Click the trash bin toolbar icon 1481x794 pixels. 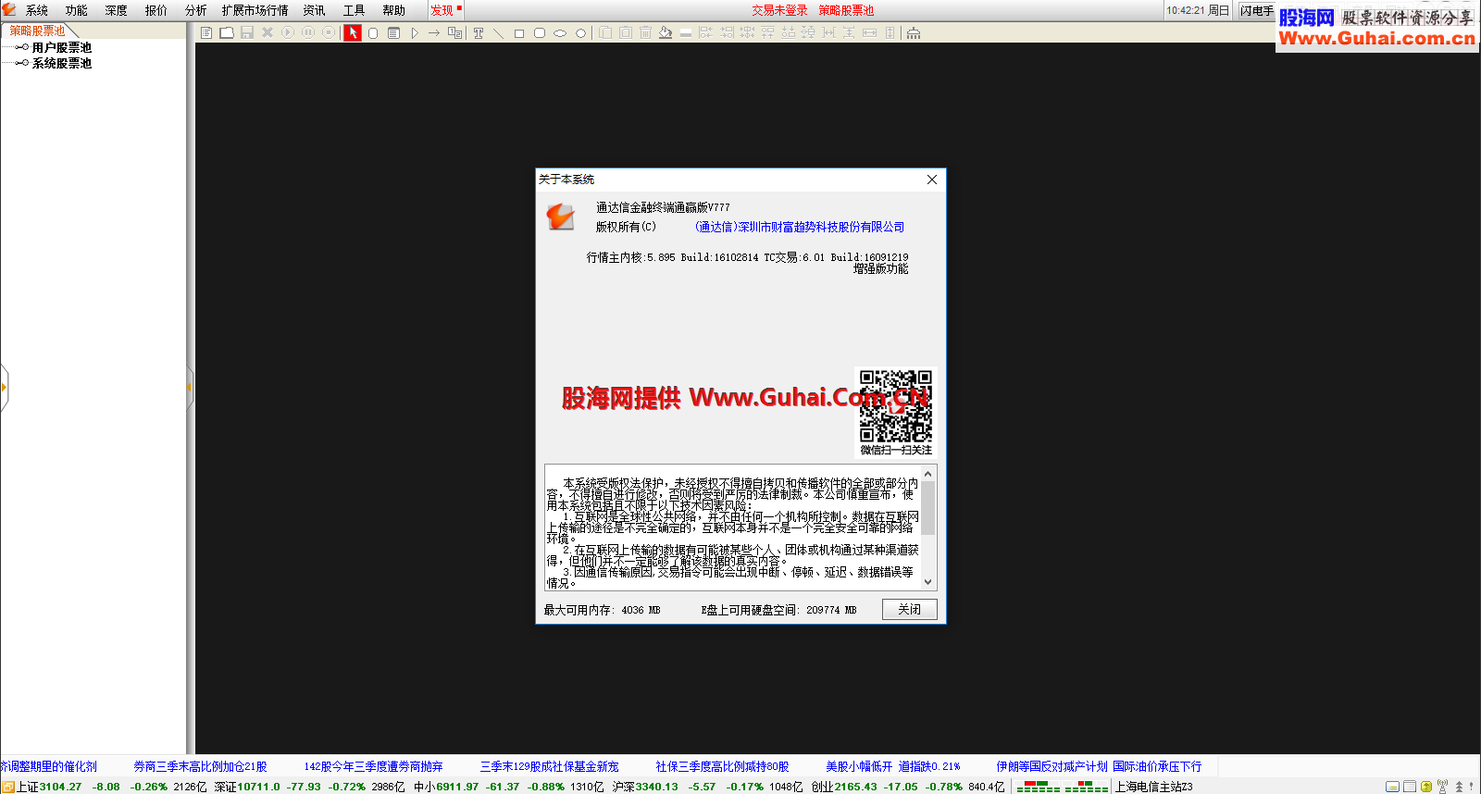pos(645,32)
